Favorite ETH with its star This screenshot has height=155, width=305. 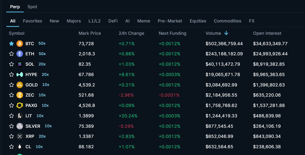pyautogui.click(x=11, y=54)
